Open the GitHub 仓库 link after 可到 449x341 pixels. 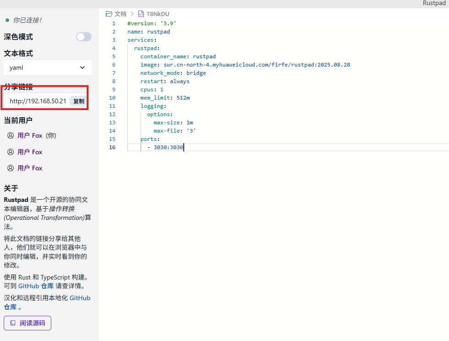[x=36, y=285]
